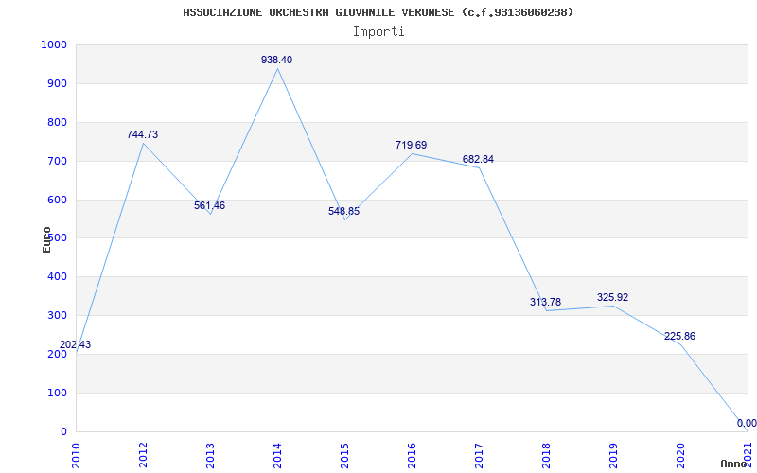
Task: Click the 2019 x-axis year label
Action: 612,456
